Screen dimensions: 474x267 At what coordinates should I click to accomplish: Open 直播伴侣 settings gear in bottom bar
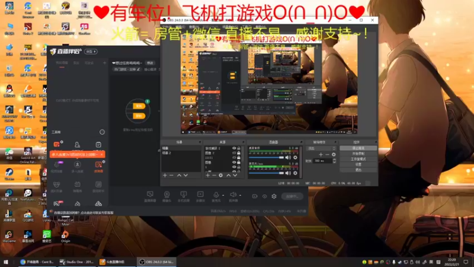(x=274, y=196)
